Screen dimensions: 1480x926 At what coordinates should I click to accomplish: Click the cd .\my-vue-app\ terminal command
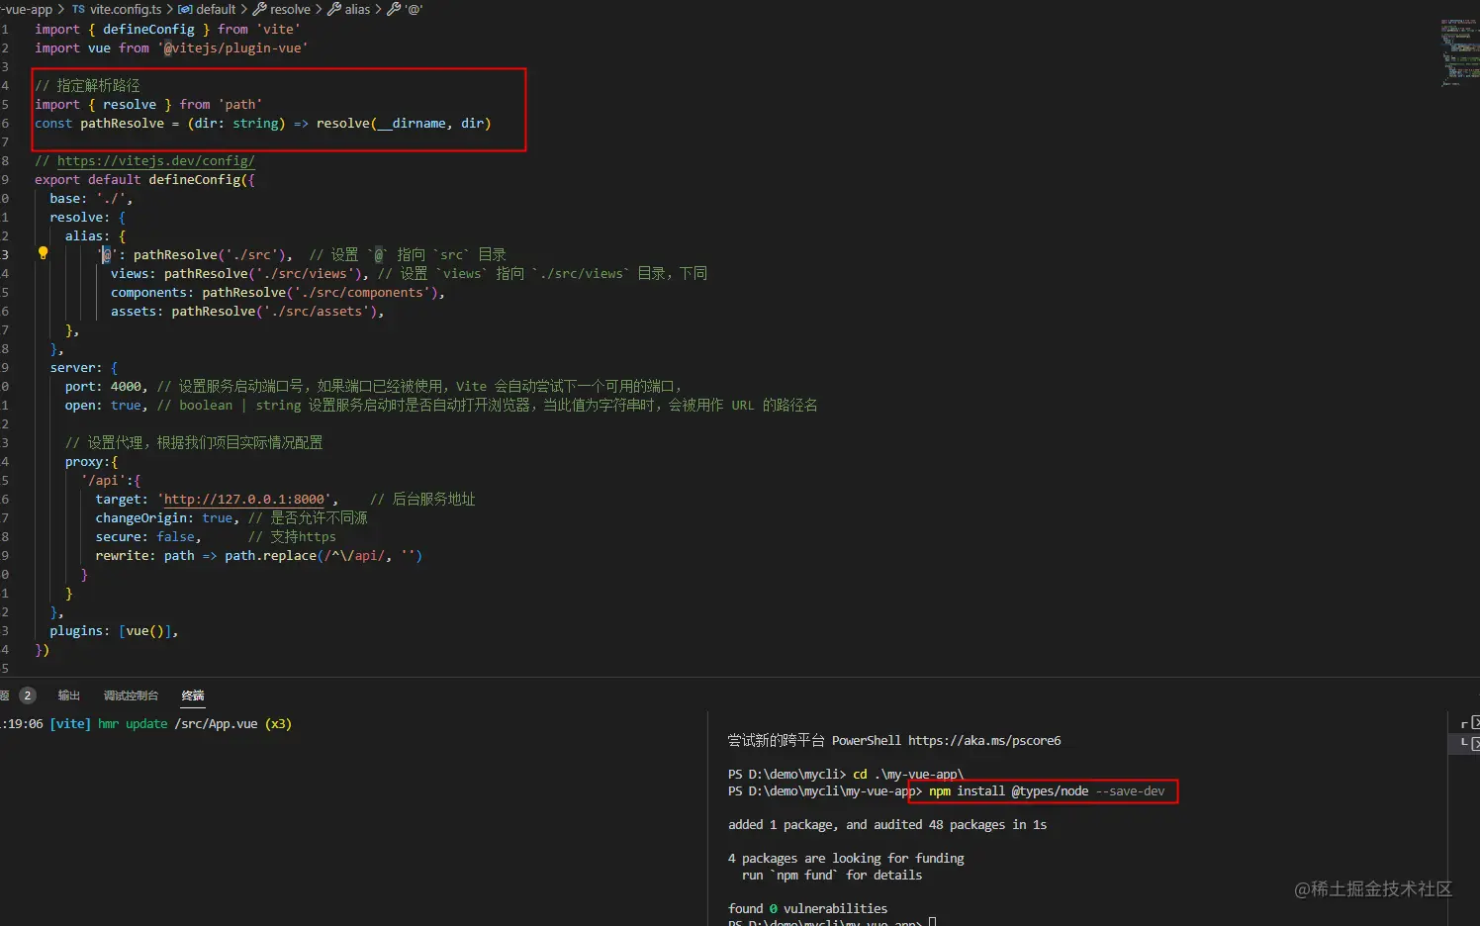(908, 774)
